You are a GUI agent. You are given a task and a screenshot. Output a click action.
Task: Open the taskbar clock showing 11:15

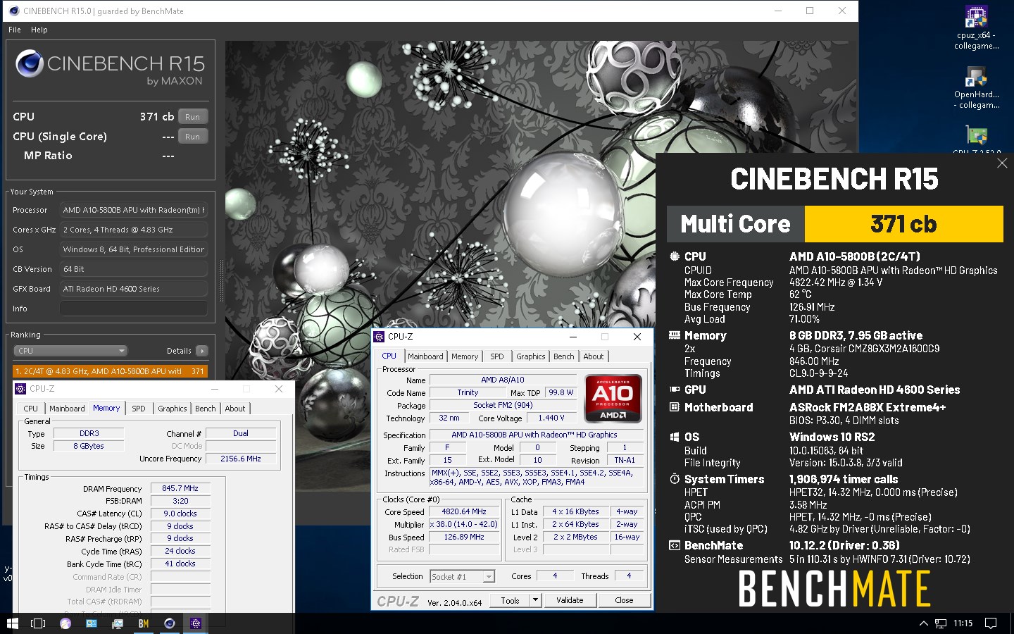(x=963, y=623)
